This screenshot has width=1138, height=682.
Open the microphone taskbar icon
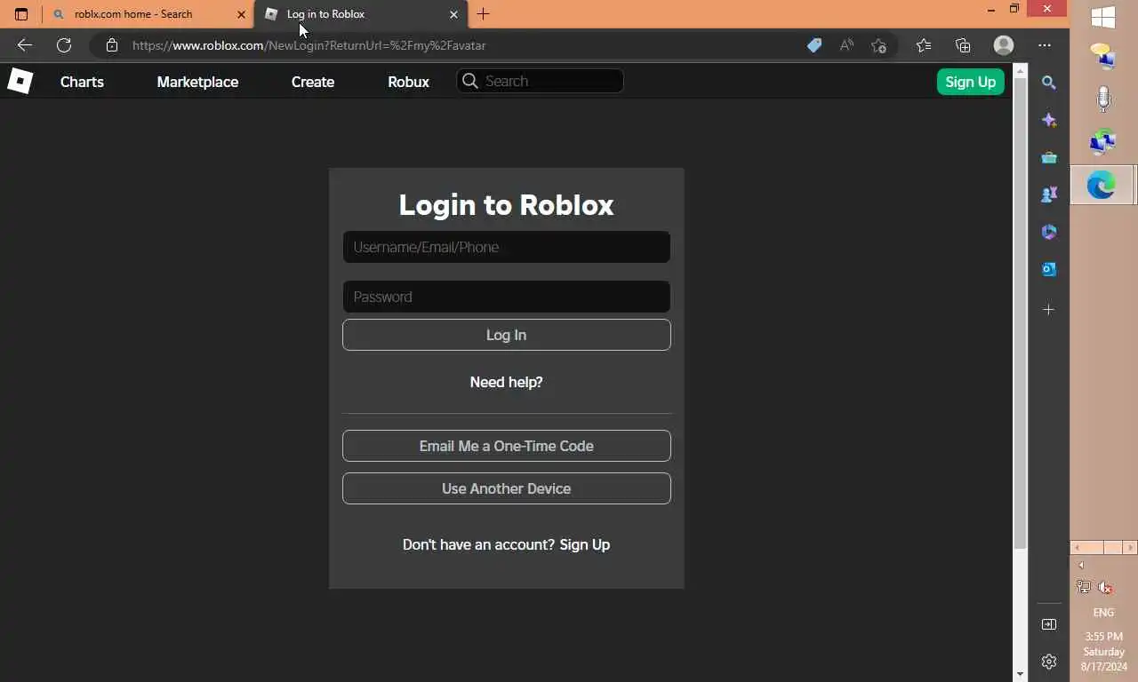[1103, 99]
